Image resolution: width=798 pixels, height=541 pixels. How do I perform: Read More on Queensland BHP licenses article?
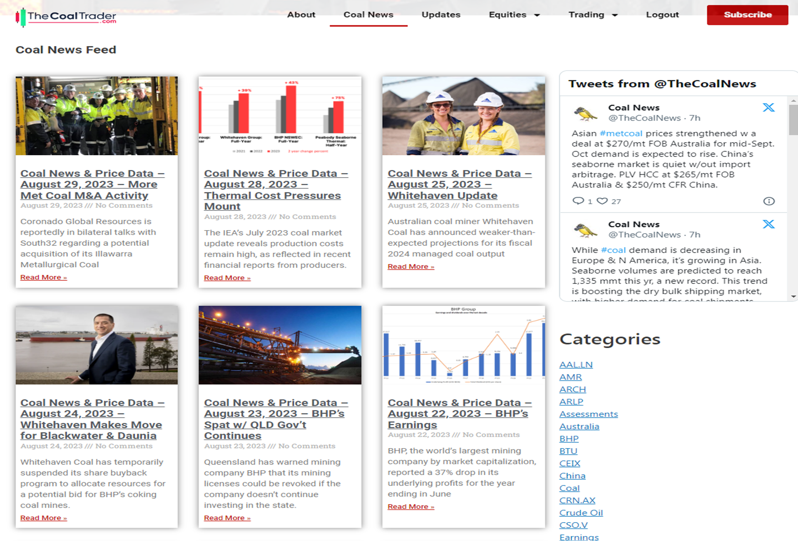(227, 518)
